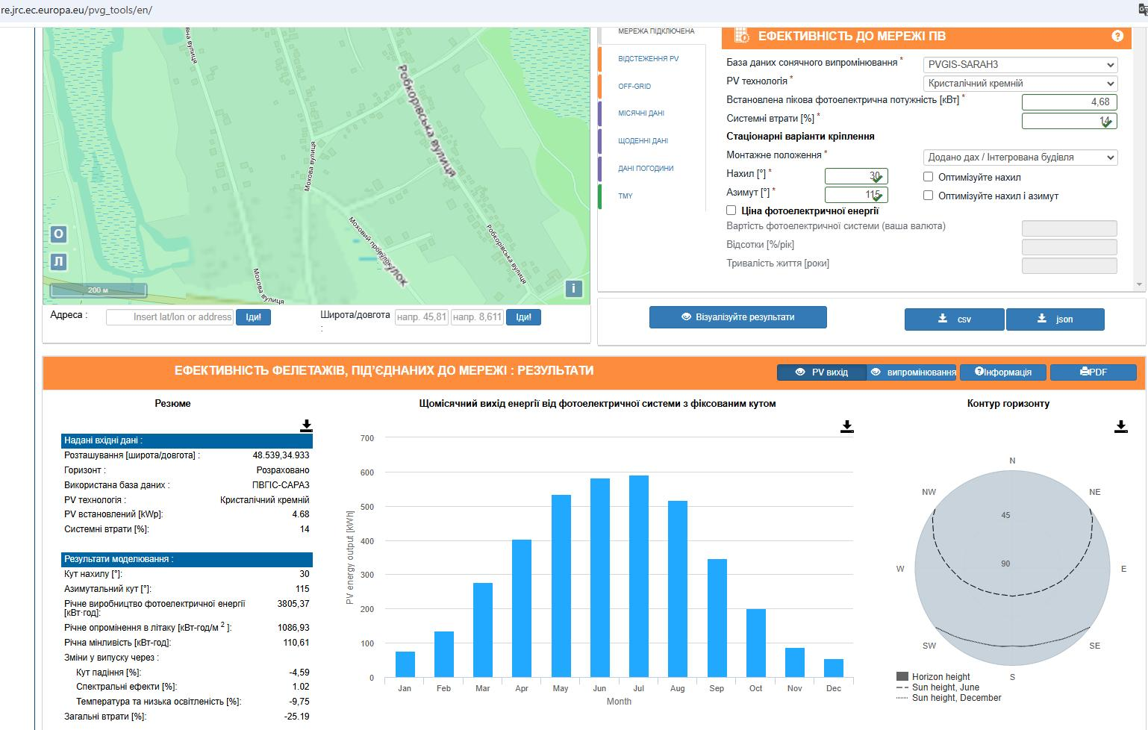Open the PVGIS-SARAH3 radiation database dropdown

click(1020, 65)
